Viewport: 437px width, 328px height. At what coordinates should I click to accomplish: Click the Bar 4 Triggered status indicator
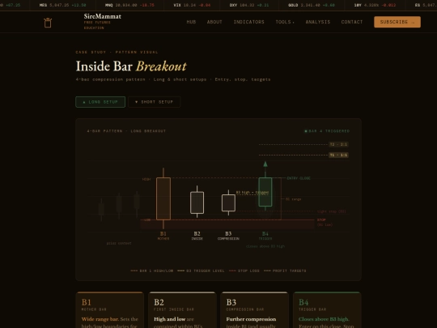click(327, 131)
